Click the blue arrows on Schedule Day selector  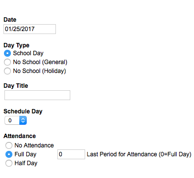pos(23,120)
